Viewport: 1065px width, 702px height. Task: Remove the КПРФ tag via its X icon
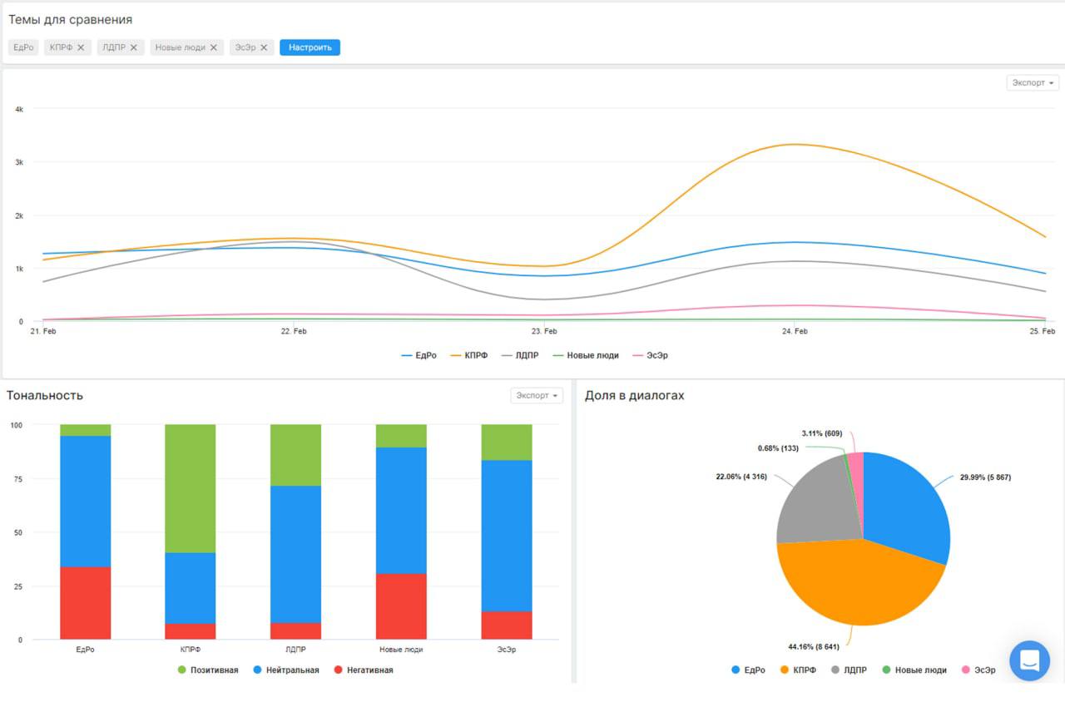click(81, 47)
